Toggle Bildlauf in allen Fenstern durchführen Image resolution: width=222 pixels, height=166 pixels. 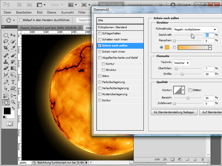[21, 20]
